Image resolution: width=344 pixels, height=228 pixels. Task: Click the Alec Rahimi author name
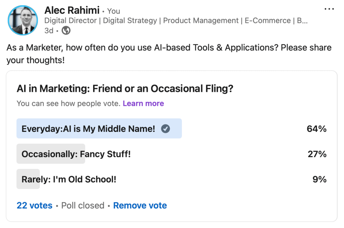coord(72,10)
